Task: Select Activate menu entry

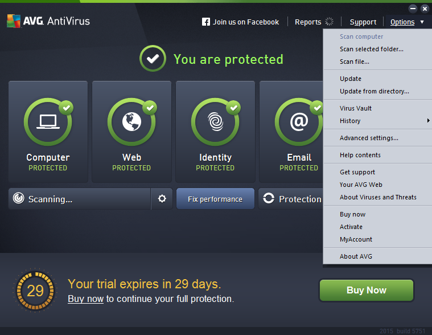Action: [x=377, y=227]
